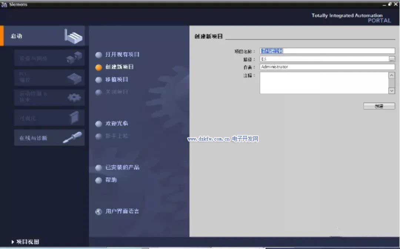Select 打开现有项目 in the start menu
Image resolution: width=400 pixels, height=249 pixels.
[123, 54]
